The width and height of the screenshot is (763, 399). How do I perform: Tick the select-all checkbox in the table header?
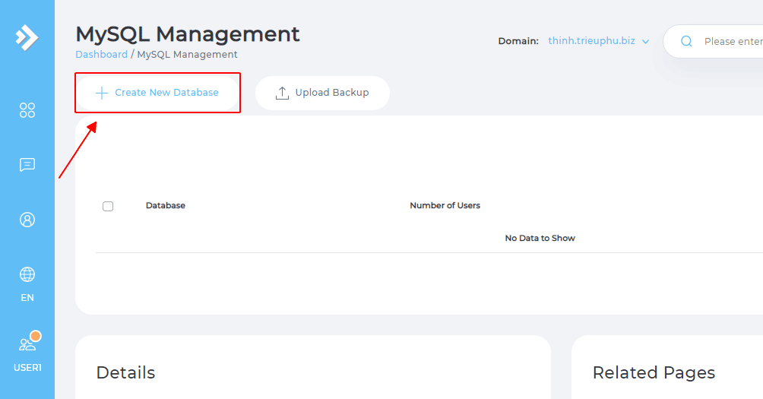[108, 206]
